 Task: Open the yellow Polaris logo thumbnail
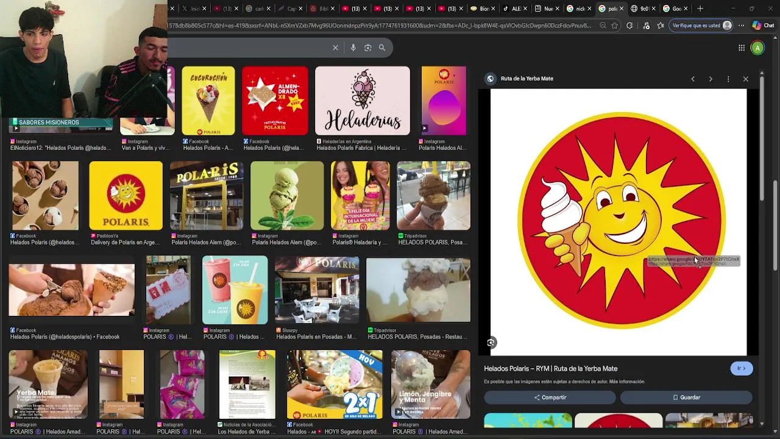(126, 195)
